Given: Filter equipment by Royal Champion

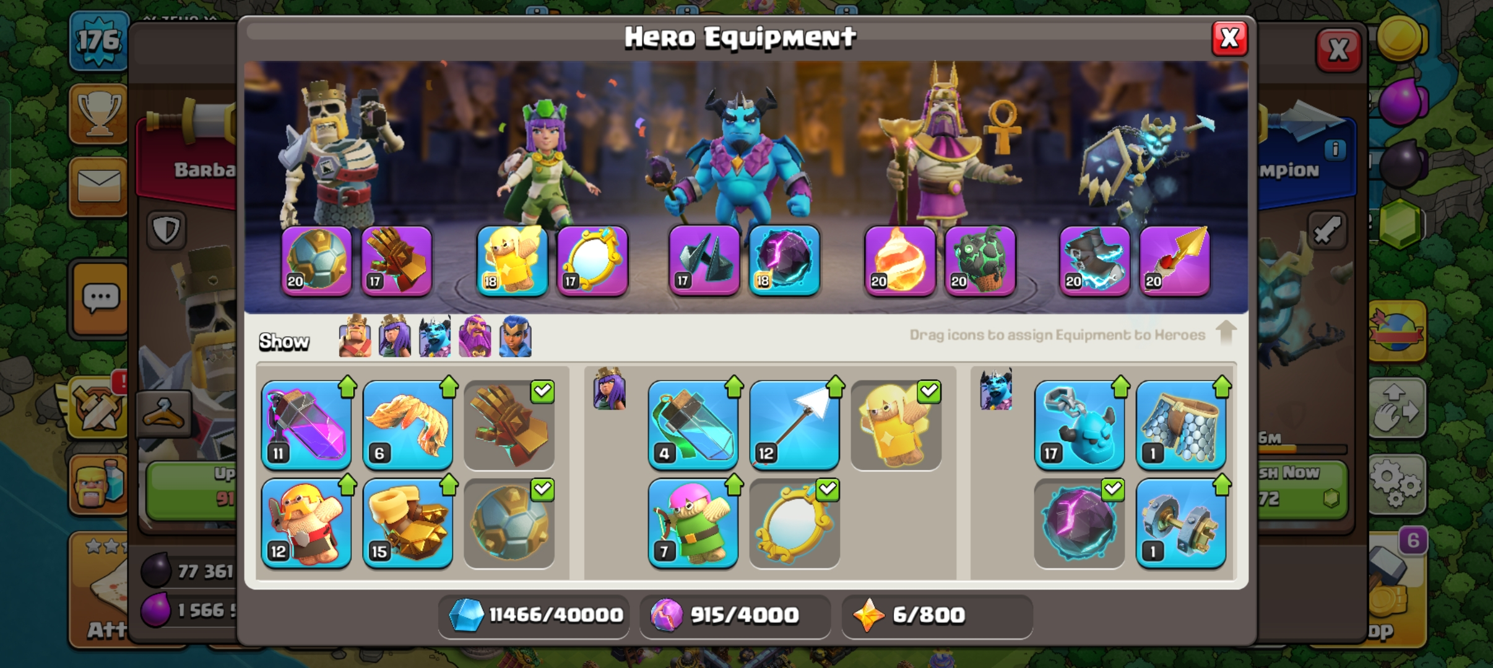Looking at the screenshot, I should pyautogui.click(x=516, y=336).
